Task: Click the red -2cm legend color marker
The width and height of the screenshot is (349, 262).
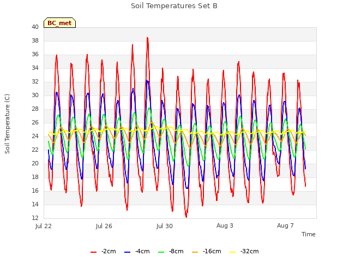Action: pos(93,252)
